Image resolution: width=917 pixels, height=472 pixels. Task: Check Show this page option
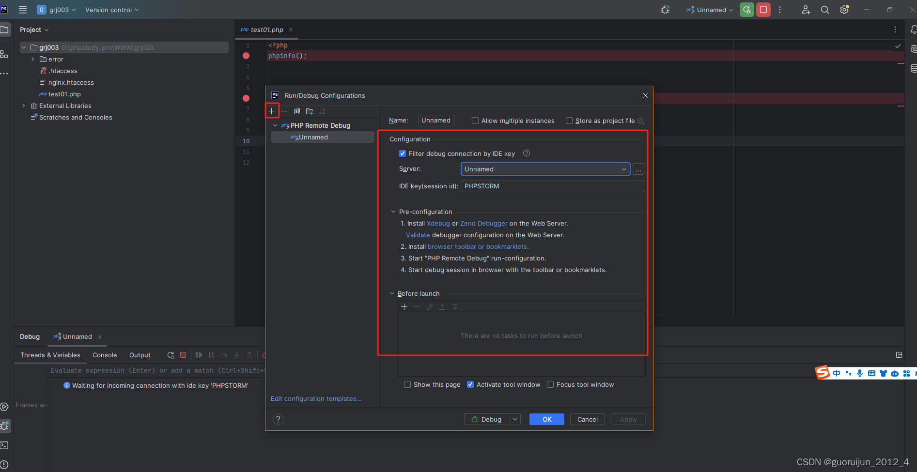pos(407,385)
